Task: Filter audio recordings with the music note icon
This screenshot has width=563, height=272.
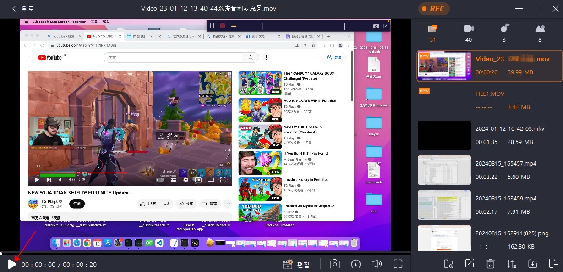Action: pos(504,28)
